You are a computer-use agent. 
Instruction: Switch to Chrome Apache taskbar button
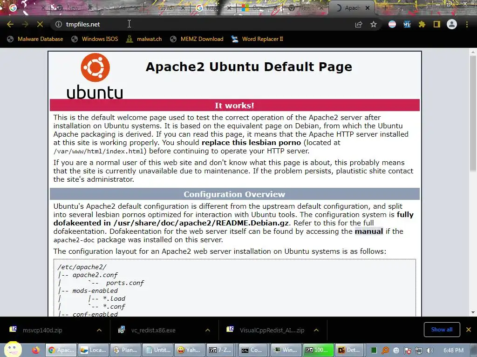pyautogui.click(x=61, y=350)
